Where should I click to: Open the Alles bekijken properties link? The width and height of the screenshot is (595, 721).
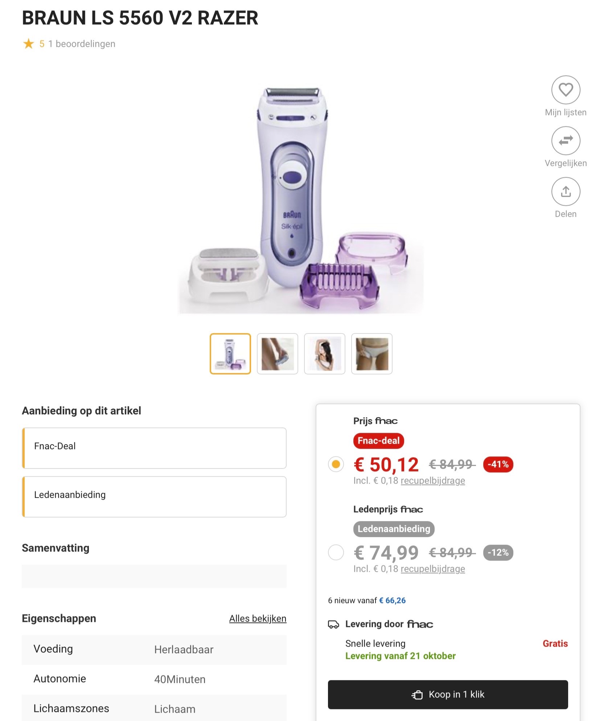click(x=258, y=618)
